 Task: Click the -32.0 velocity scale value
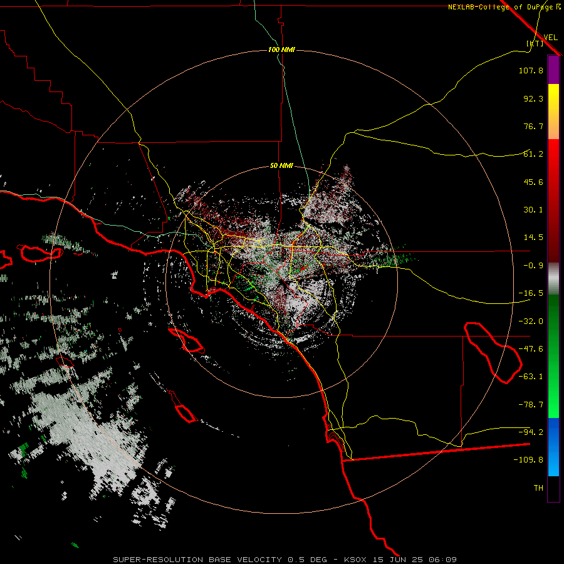[531, 321]
